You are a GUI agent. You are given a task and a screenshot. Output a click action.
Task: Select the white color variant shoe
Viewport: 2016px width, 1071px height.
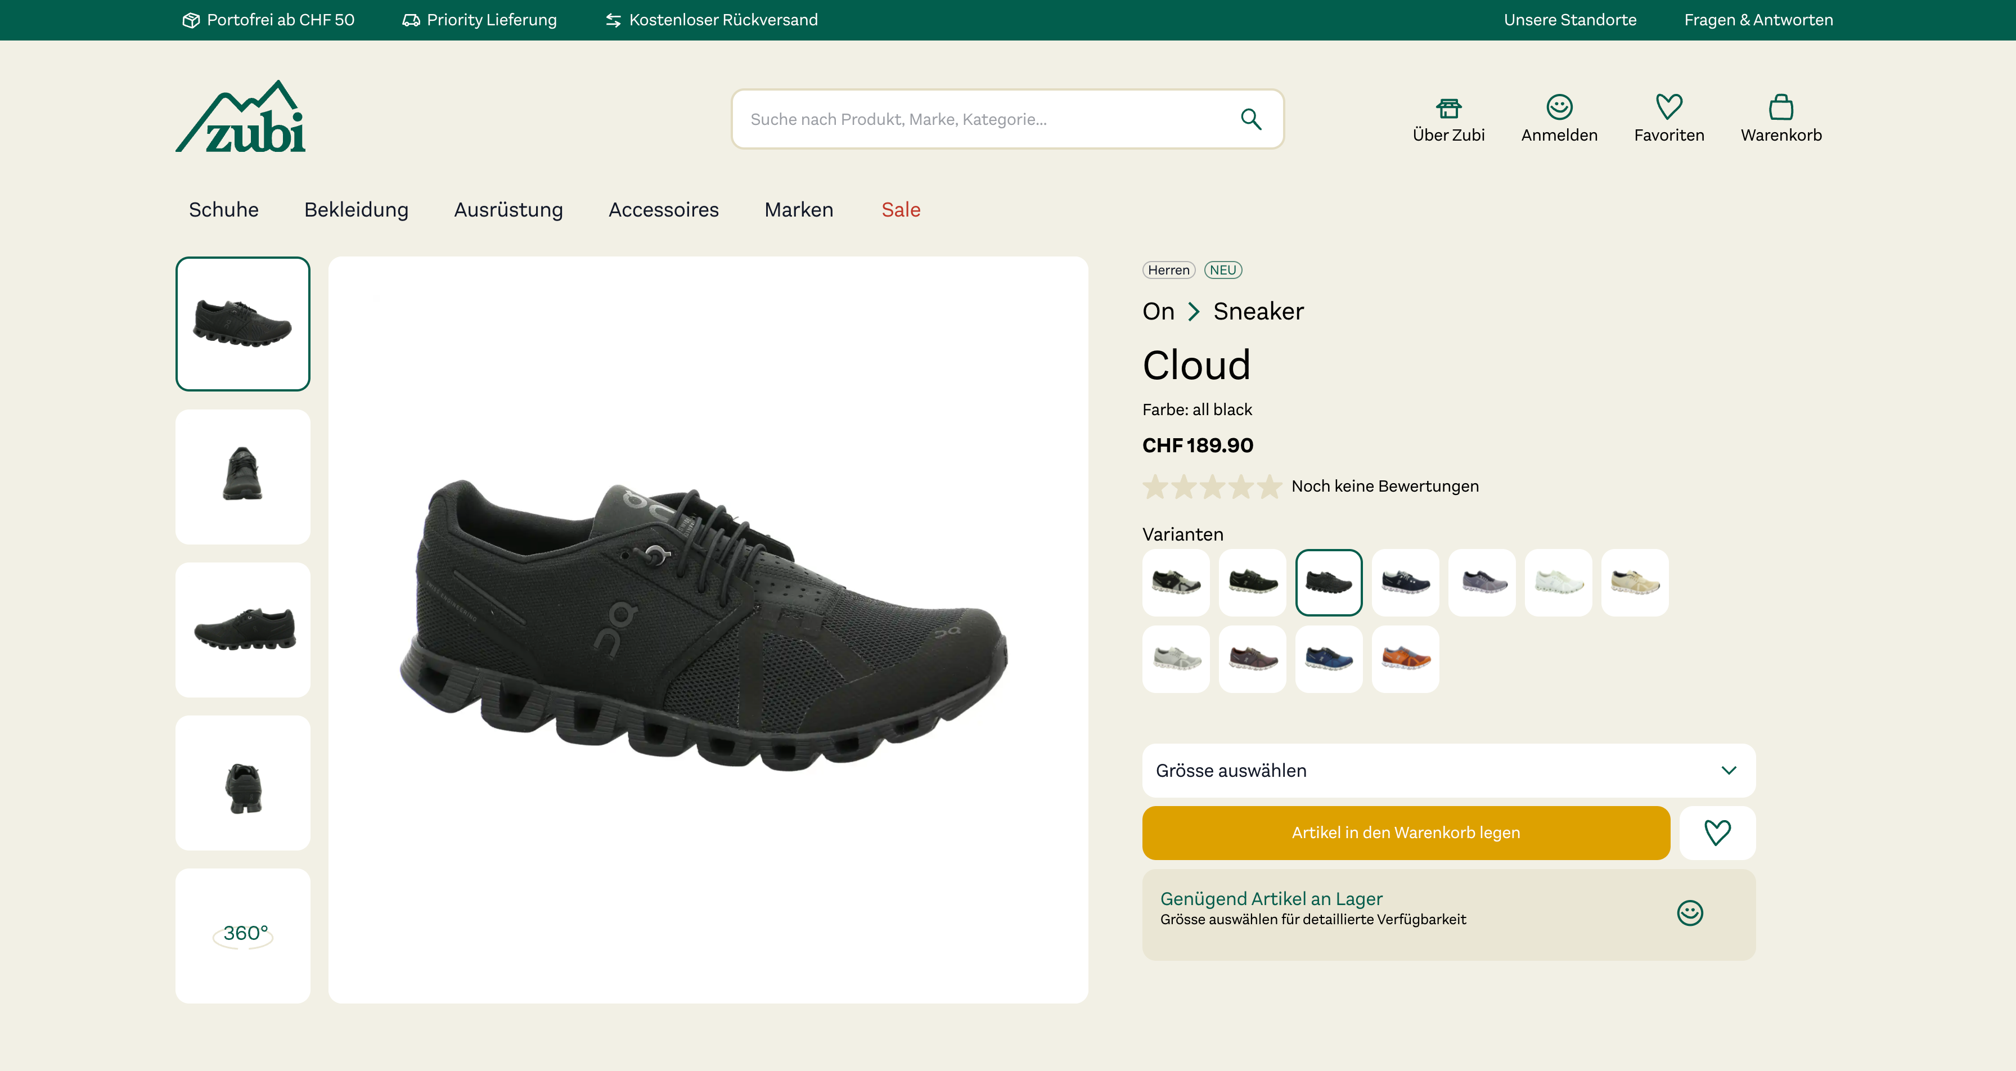1558,583
